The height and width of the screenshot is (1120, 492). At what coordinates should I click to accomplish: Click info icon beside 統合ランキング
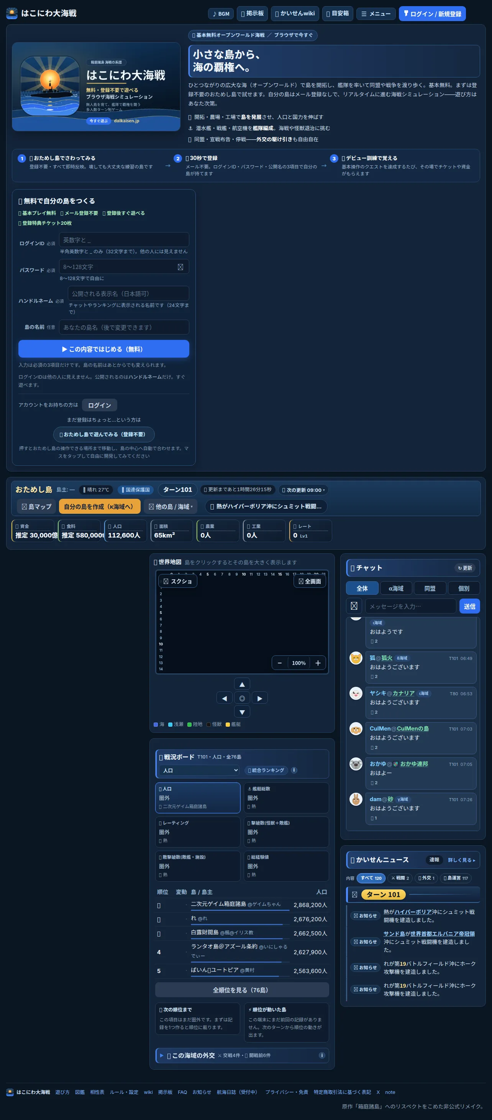coord(294,770)
